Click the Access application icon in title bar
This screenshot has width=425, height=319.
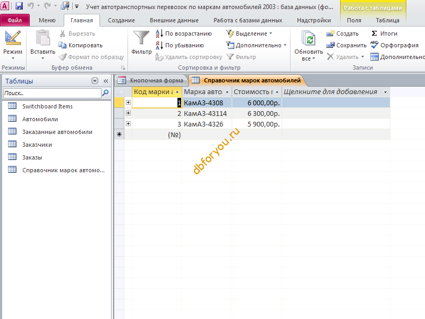click(x=5, y=6)
